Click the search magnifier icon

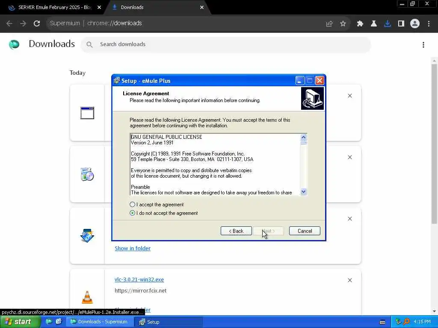pos(89,44)
